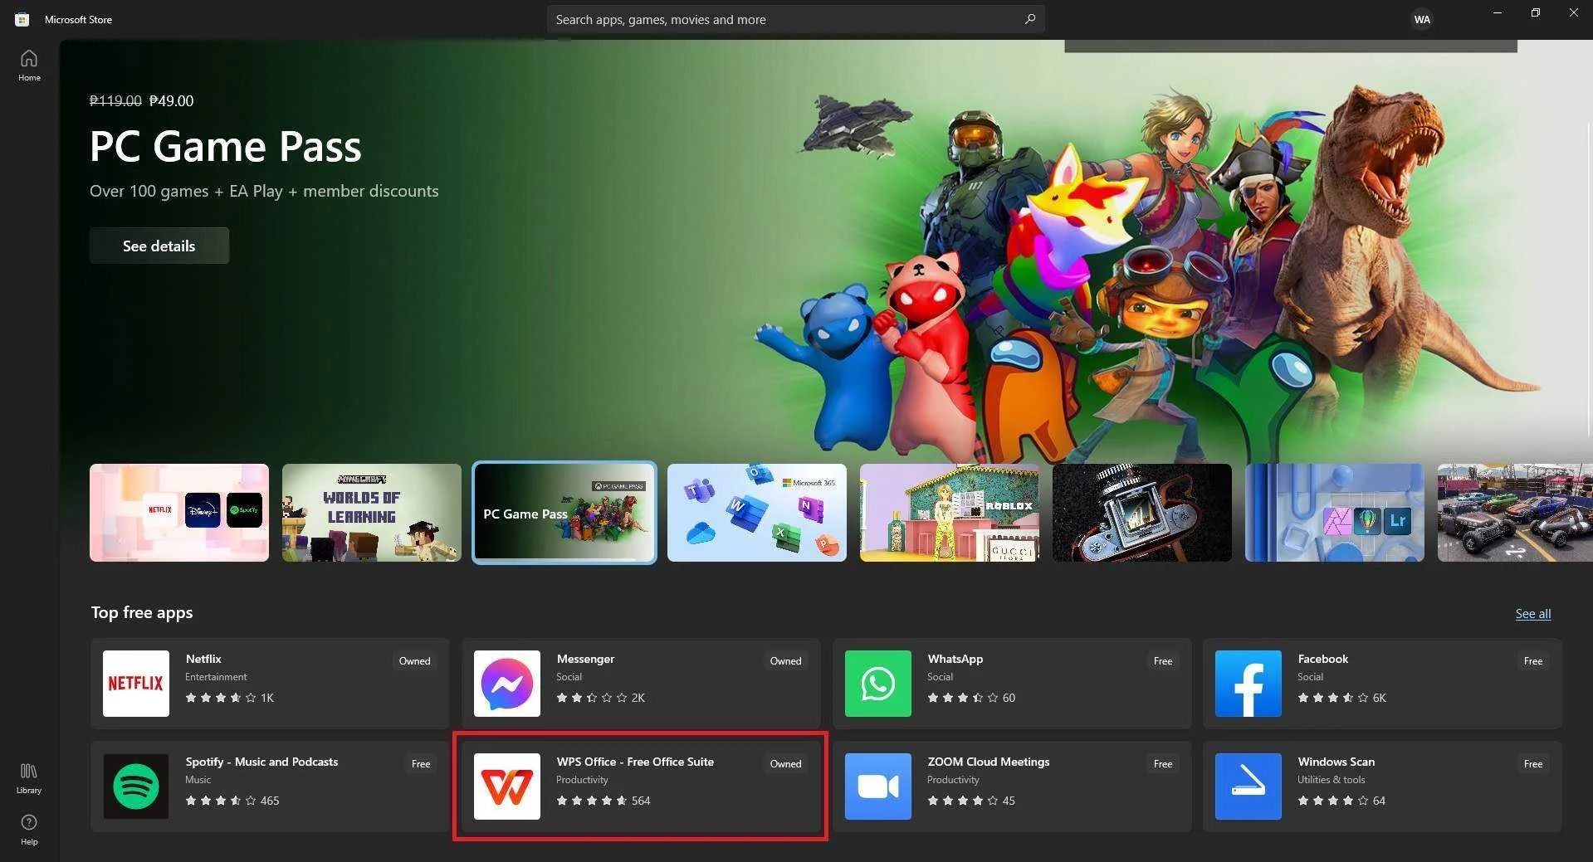Restore down the Microsoft Store window
Screen dimensions: 1593x862
pyautogui.click(x=1536, y=13)
